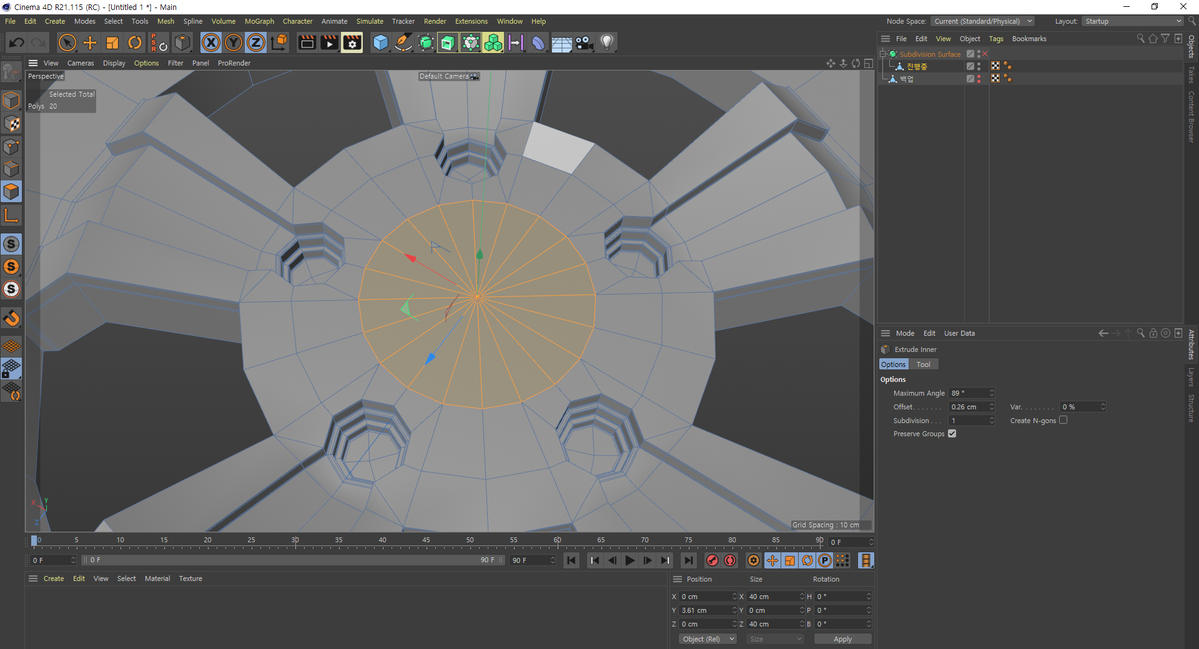This screenshot has width=1199, height=649.
Task: Click the timeline playhead at frame 0
Action: coord(34,540)
